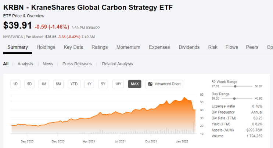Click the Day Range slider marker

click(234, 99)
